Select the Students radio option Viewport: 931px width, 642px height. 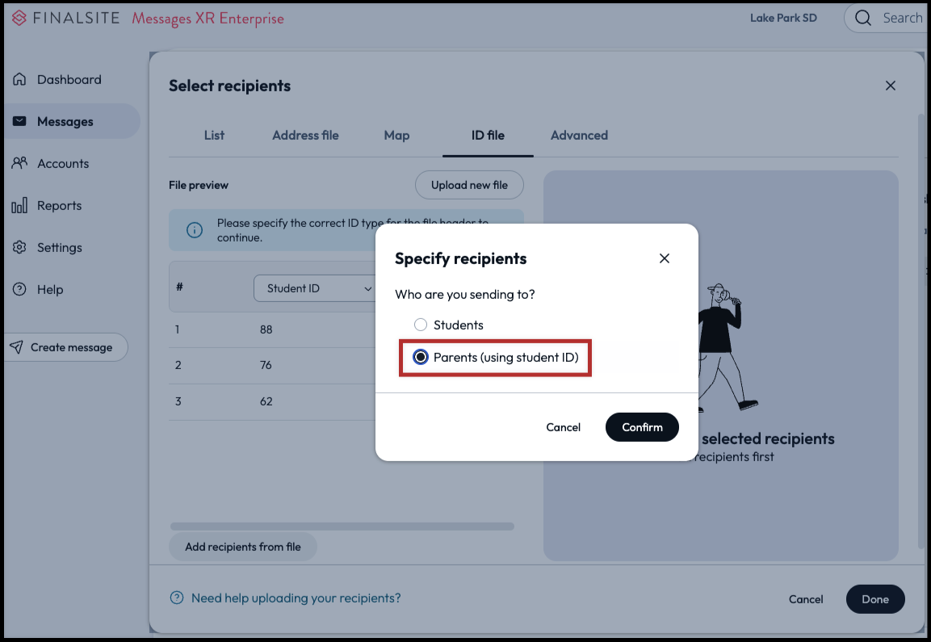click(x=421, y=325)
